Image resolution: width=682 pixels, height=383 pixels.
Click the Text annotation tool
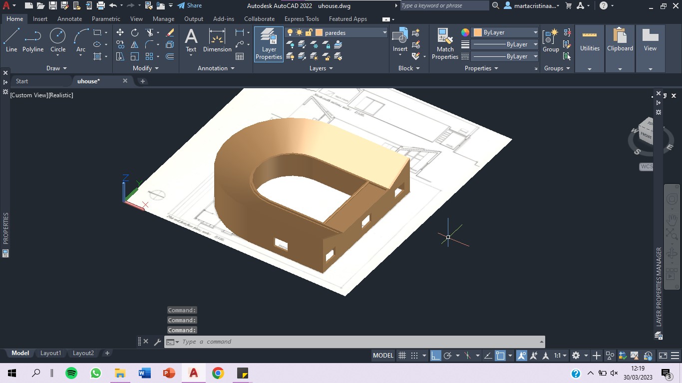point(191,40)
